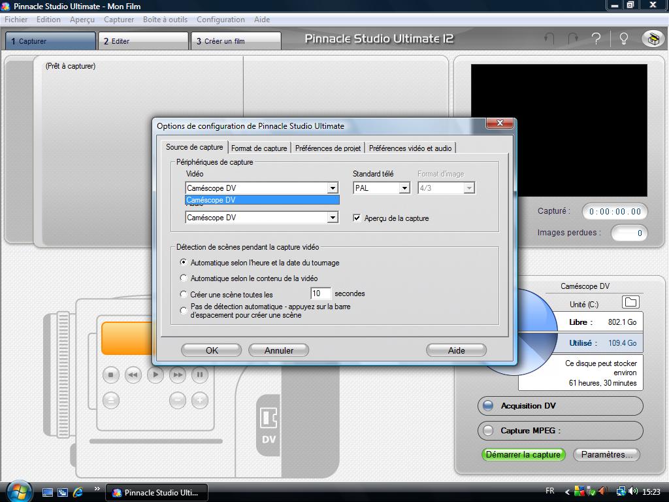Viewport: 669px width, 502px height.
Task: Eject the tape using the camcorder eject button
Action: pyautogui.click(x=111, y=400)
